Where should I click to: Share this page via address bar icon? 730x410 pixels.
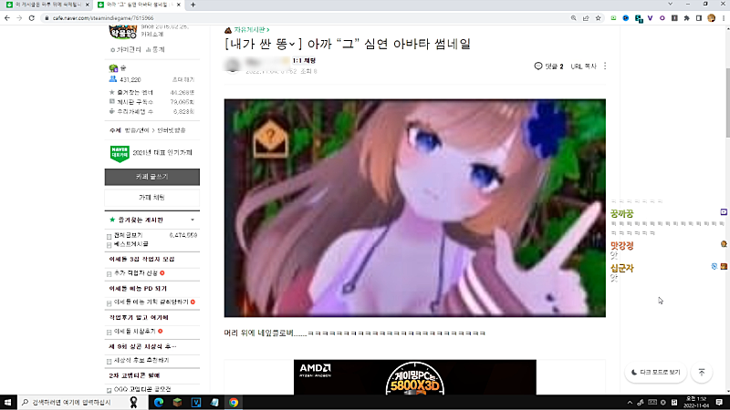pos(586,18)
